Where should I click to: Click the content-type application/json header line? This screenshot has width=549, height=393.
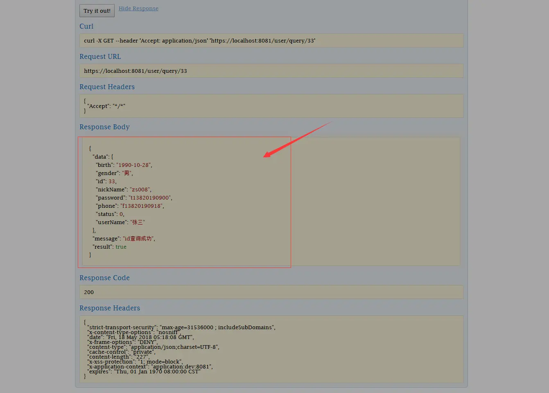(154, 347)
